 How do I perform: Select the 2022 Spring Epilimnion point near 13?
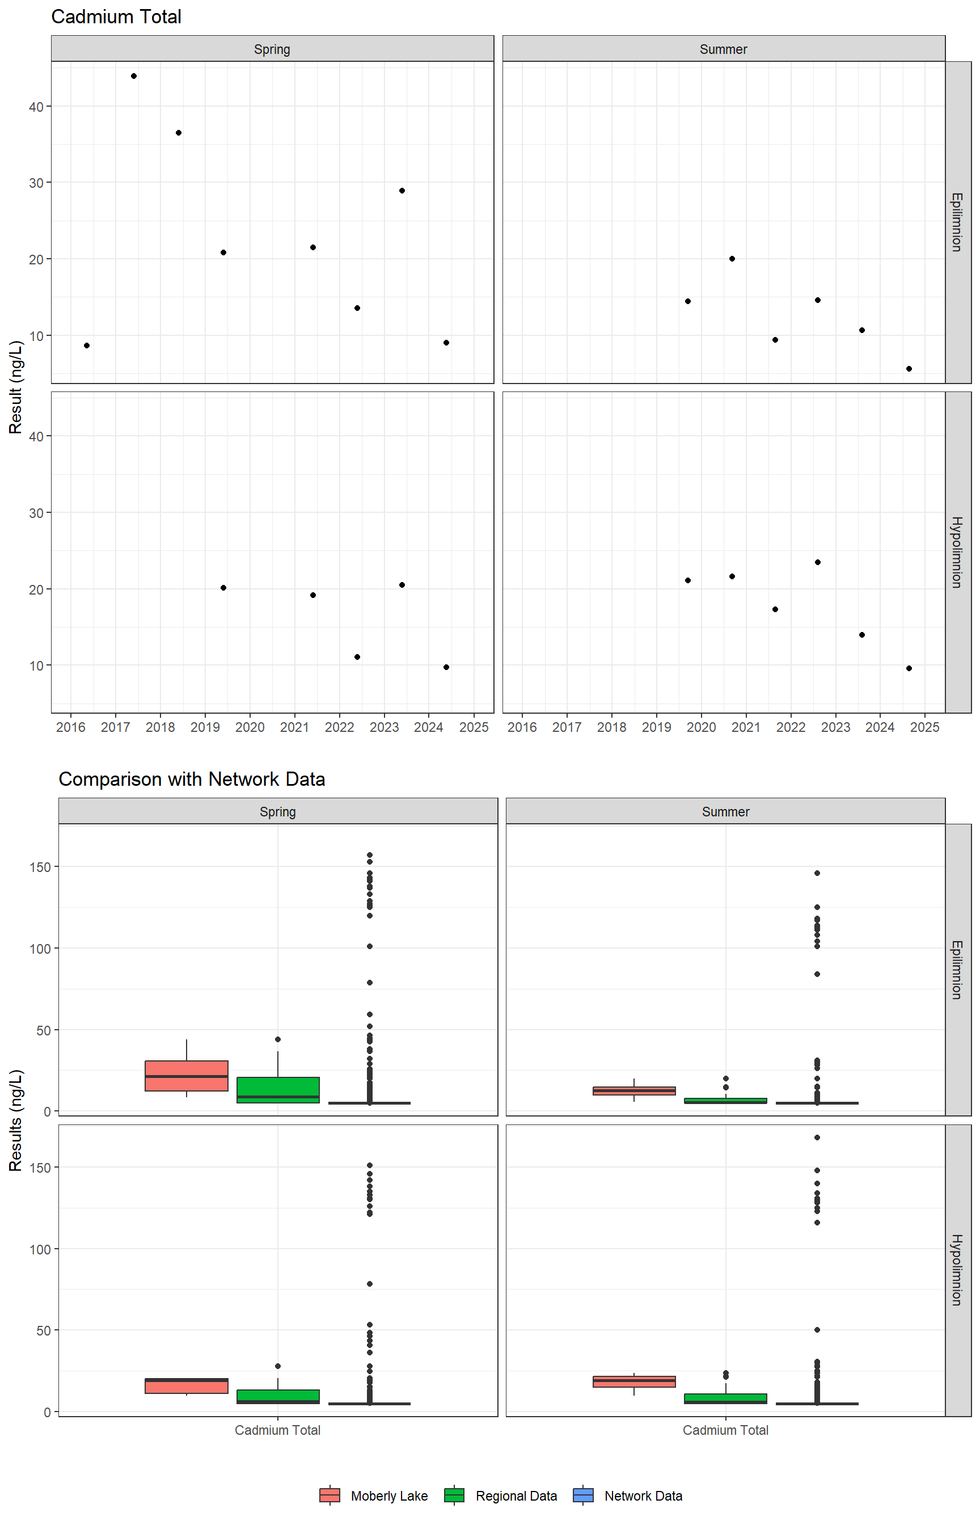[358, 308]
